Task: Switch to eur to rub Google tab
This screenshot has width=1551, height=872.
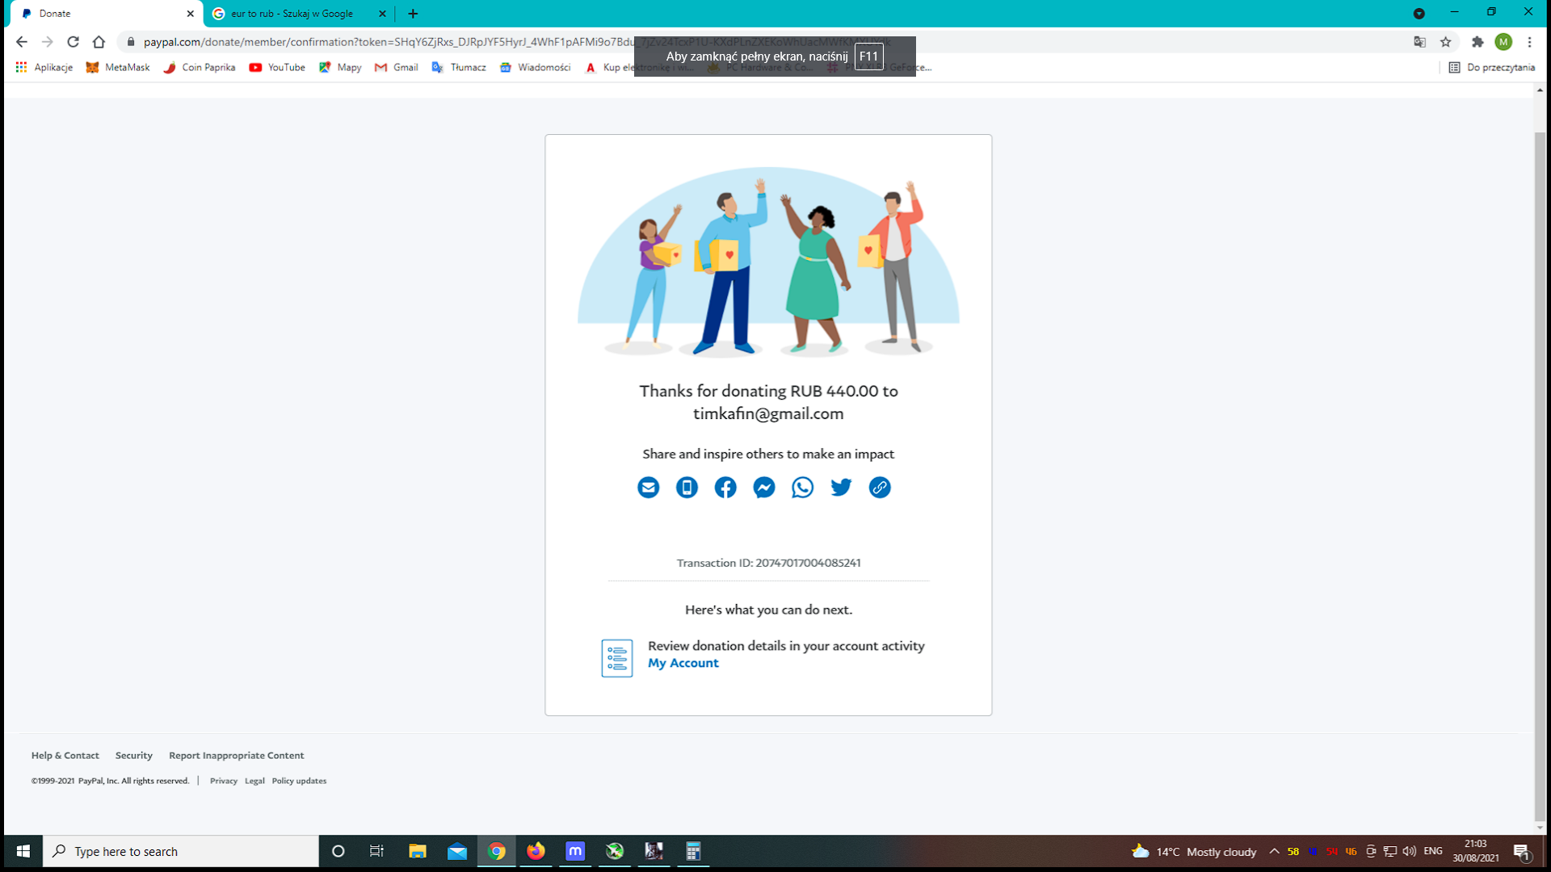Action: click(292, 14)
